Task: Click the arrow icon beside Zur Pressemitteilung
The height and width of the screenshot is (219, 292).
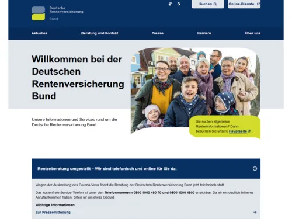Action: (255, 212)
